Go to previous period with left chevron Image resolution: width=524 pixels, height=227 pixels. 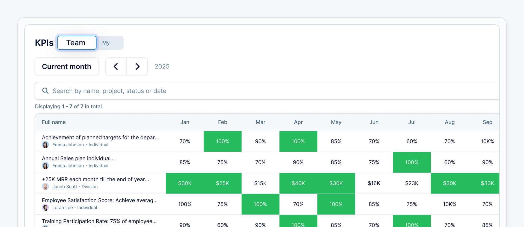(x=116, y=66)
